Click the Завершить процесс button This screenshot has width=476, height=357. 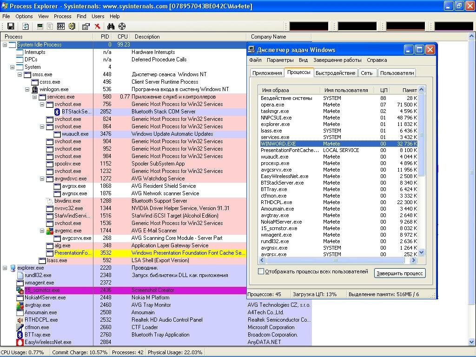click(400, 273)
